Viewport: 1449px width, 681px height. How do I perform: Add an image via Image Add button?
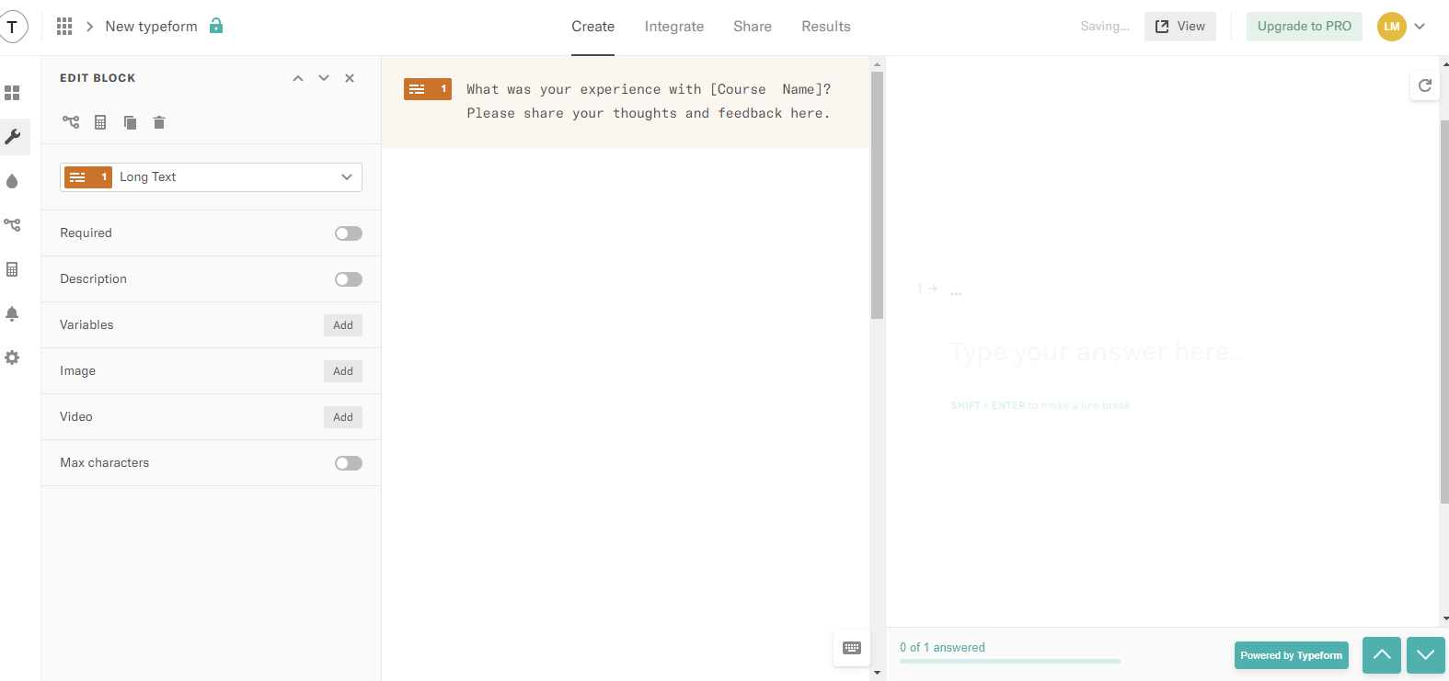(343, 371)
